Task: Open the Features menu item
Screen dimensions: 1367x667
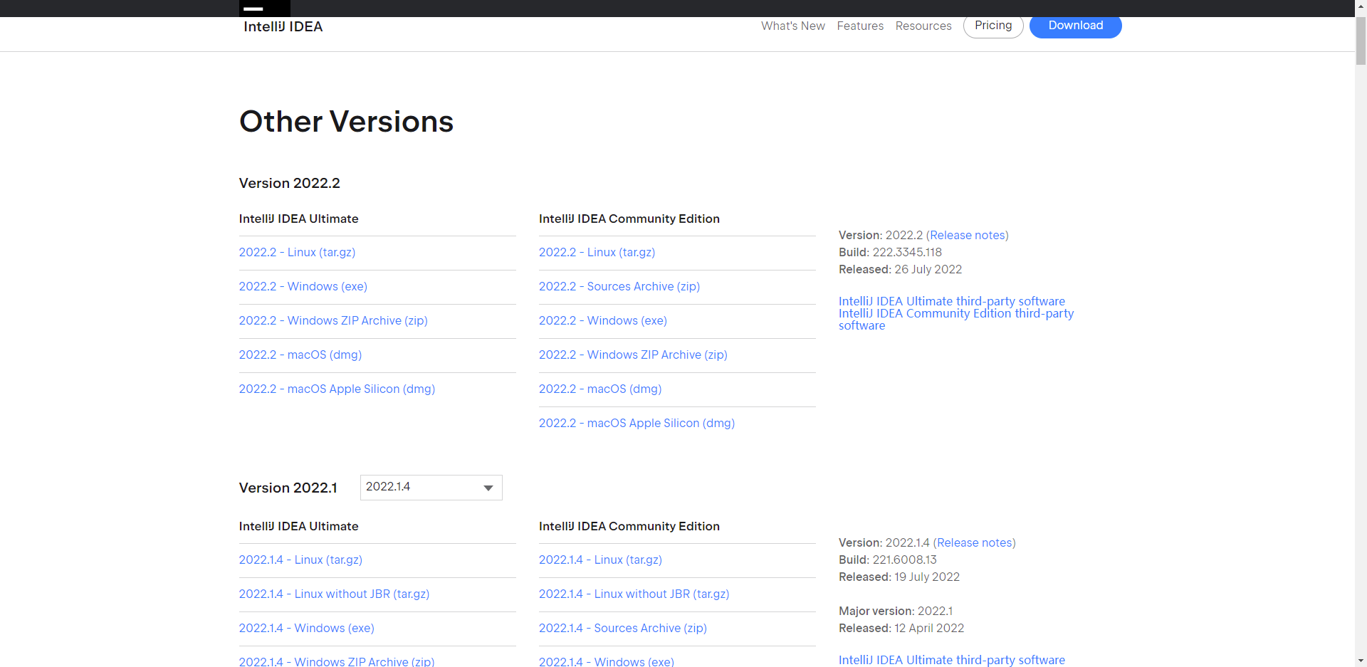Action: tap(860, 26)
